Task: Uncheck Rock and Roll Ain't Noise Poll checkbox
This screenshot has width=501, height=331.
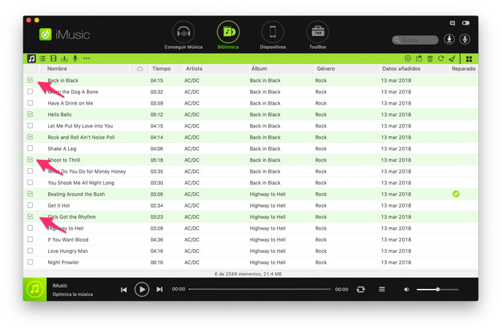Action: click(30, 137)
